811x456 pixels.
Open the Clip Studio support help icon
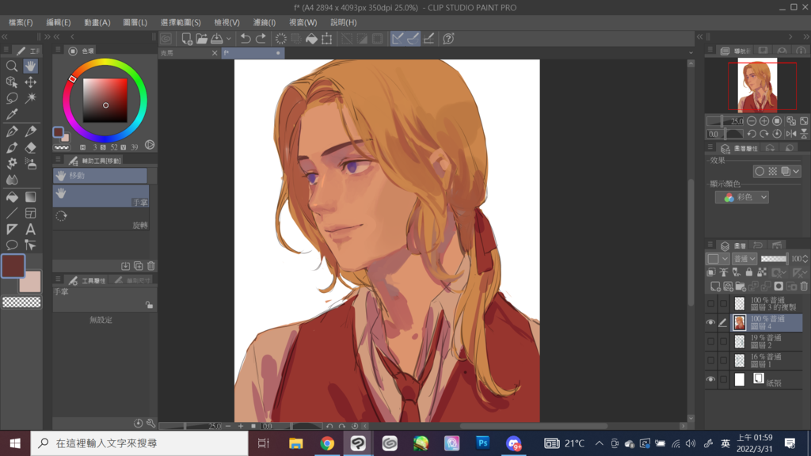pyautogui.click(x=448, y=39)
